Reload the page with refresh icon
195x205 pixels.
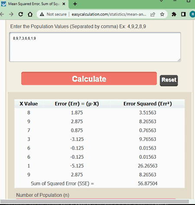pyautogui.click(x=21, y=14)
